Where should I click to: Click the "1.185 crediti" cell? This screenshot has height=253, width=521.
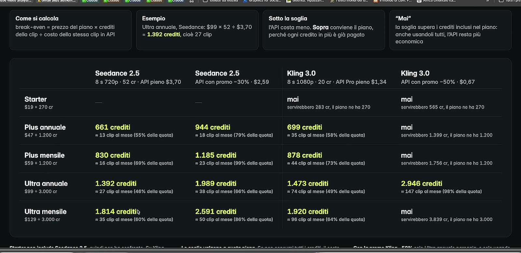(216, 155)
